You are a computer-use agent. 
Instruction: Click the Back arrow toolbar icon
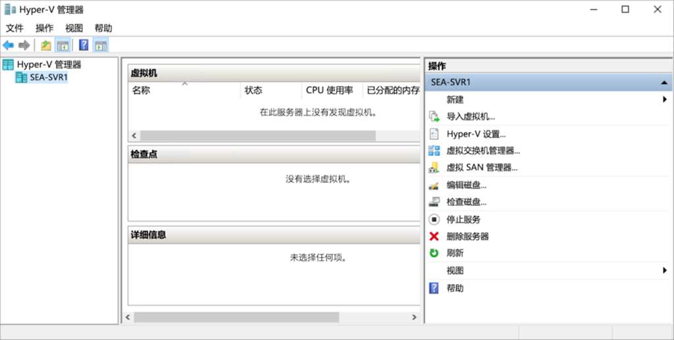point(8,45)
